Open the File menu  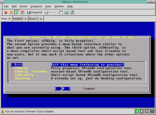coord(6,6)
